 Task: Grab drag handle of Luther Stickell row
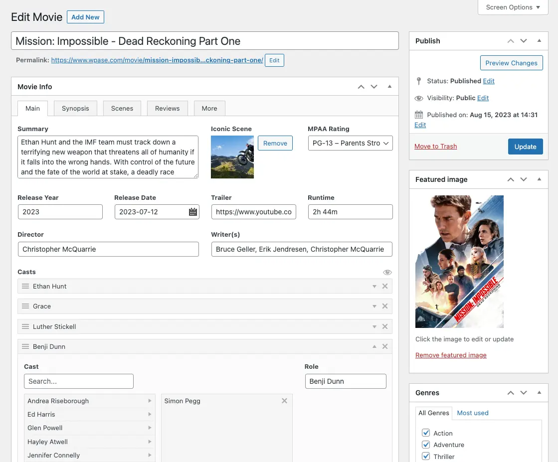tap(25, 326)
